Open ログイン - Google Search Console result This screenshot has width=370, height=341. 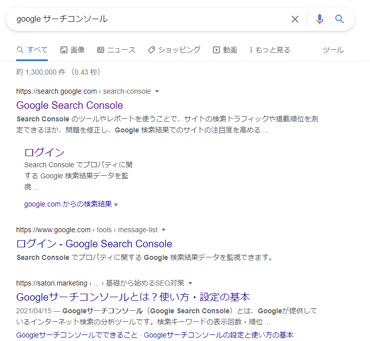point(94,244)
